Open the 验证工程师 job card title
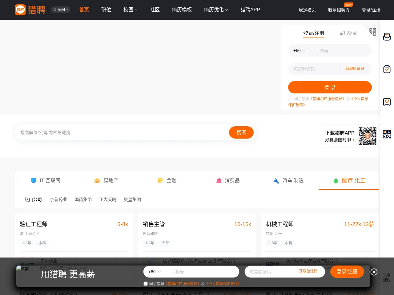Viewport: 394px width, 295px height. click(34, 224)
